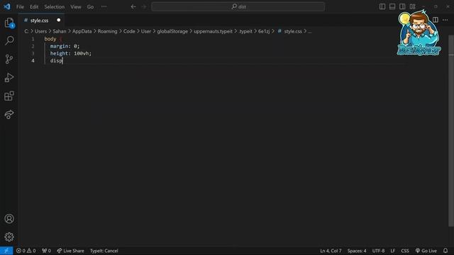Expand Code breadcrumb segment
454x255 pixels.
point(129,31)
